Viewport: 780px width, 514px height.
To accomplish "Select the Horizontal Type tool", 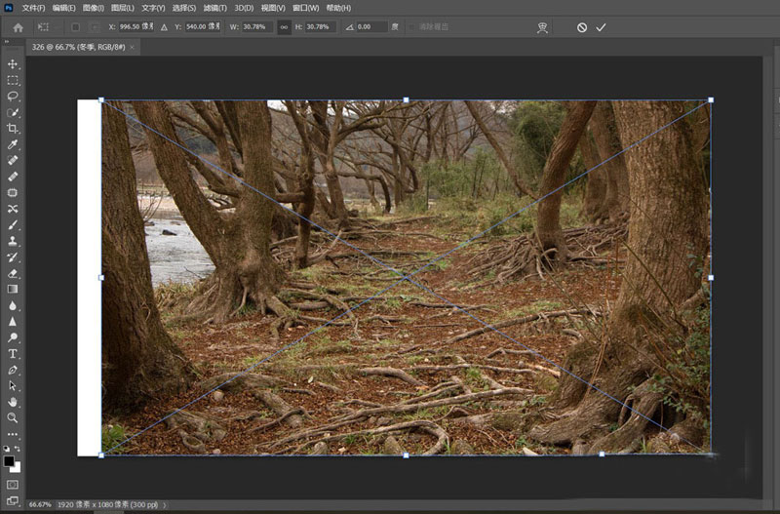I will coord(13,353).
